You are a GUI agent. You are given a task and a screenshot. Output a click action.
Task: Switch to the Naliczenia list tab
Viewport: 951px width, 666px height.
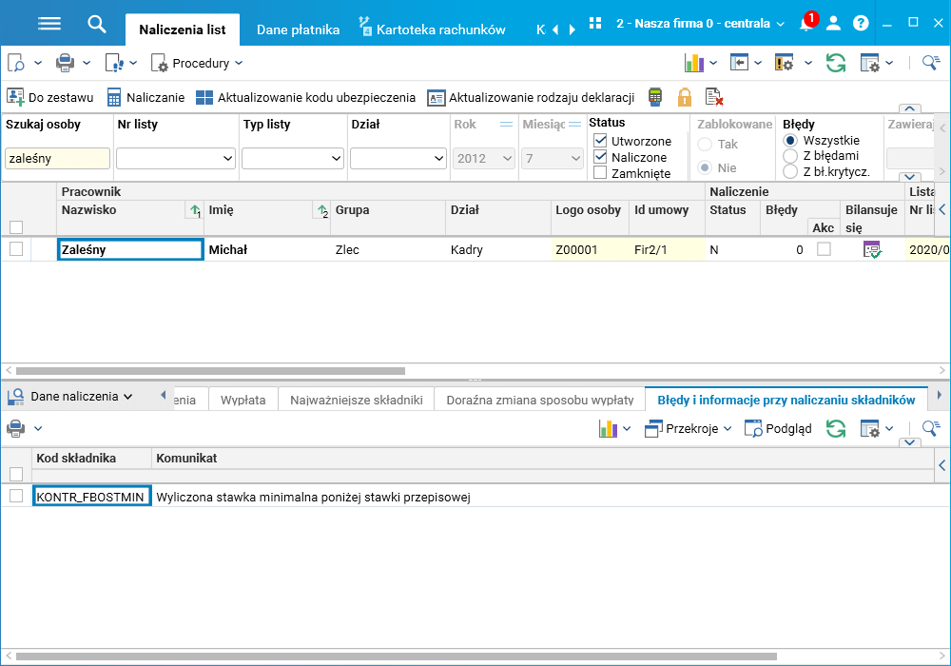[x=182, y=29]
